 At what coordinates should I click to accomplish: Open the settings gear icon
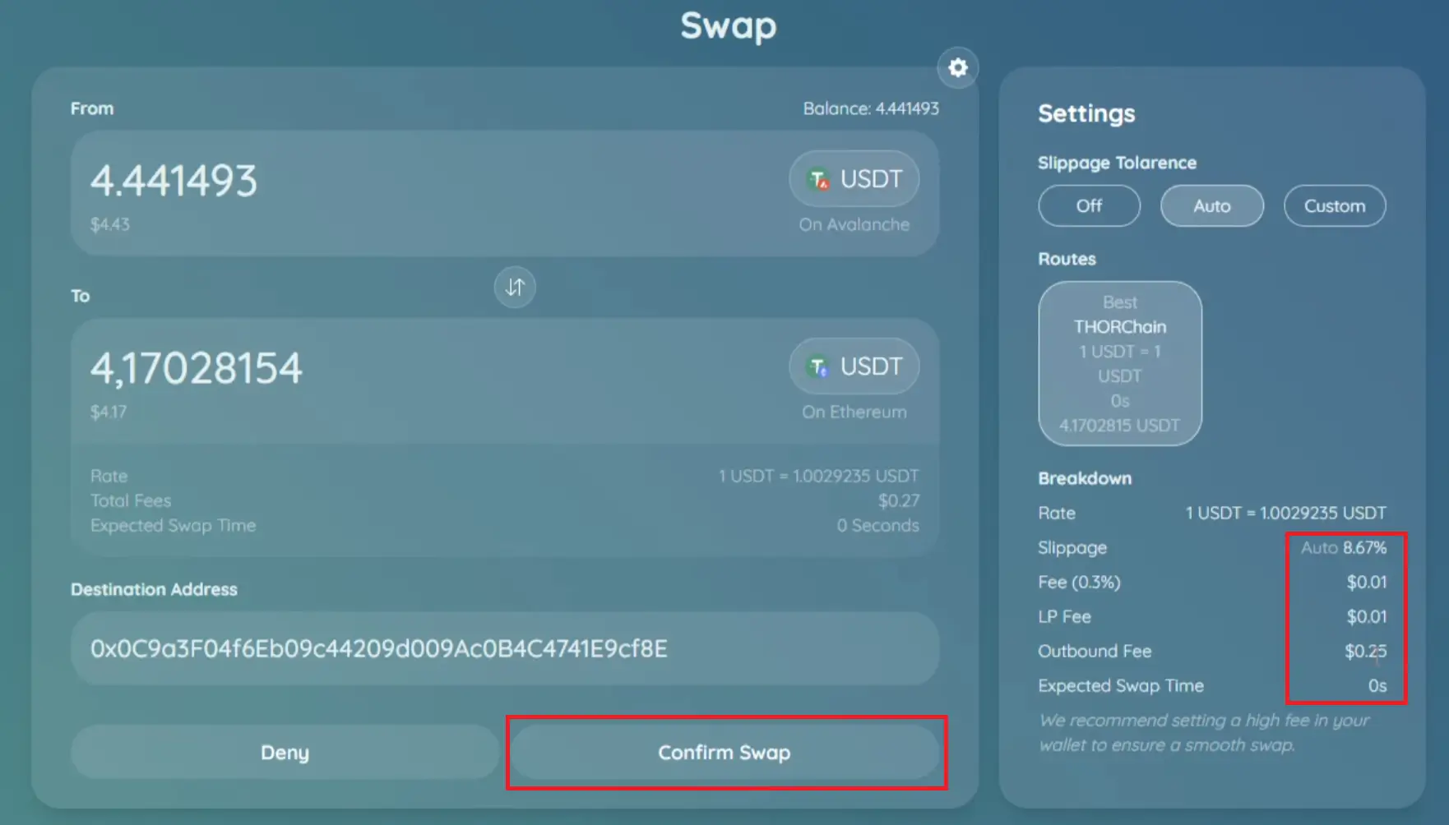coord(957,67)
